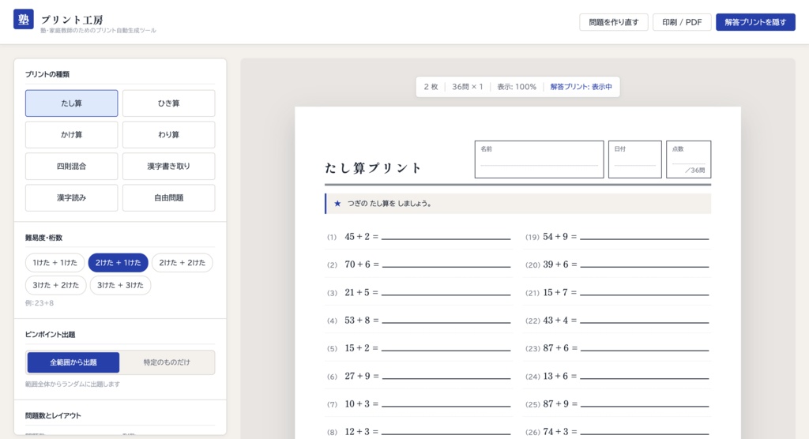Click problem (5) 15 + 2 =
The width and height of the screenshot is (809, 439).
tap(419, 348)
